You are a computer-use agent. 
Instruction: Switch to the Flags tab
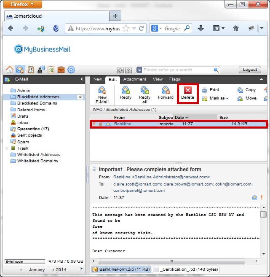tap(174, 79)
